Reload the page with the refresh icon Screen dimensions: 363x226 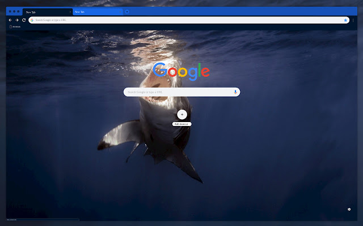click(x=24, y=20)
